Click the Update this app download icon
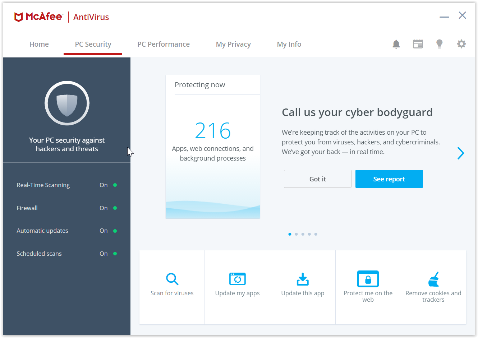 coord(303,279)
